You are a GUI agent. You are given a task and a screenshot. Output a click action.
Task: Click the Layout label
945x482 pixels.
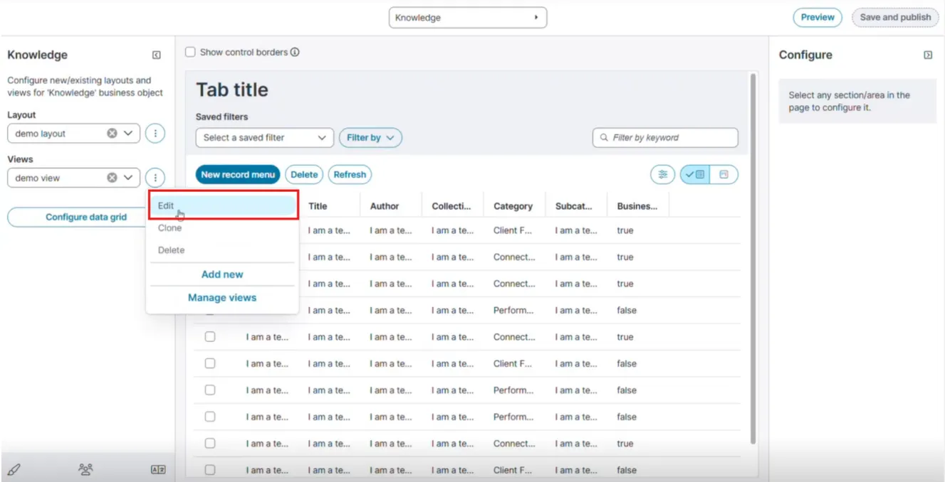[21, 114]
